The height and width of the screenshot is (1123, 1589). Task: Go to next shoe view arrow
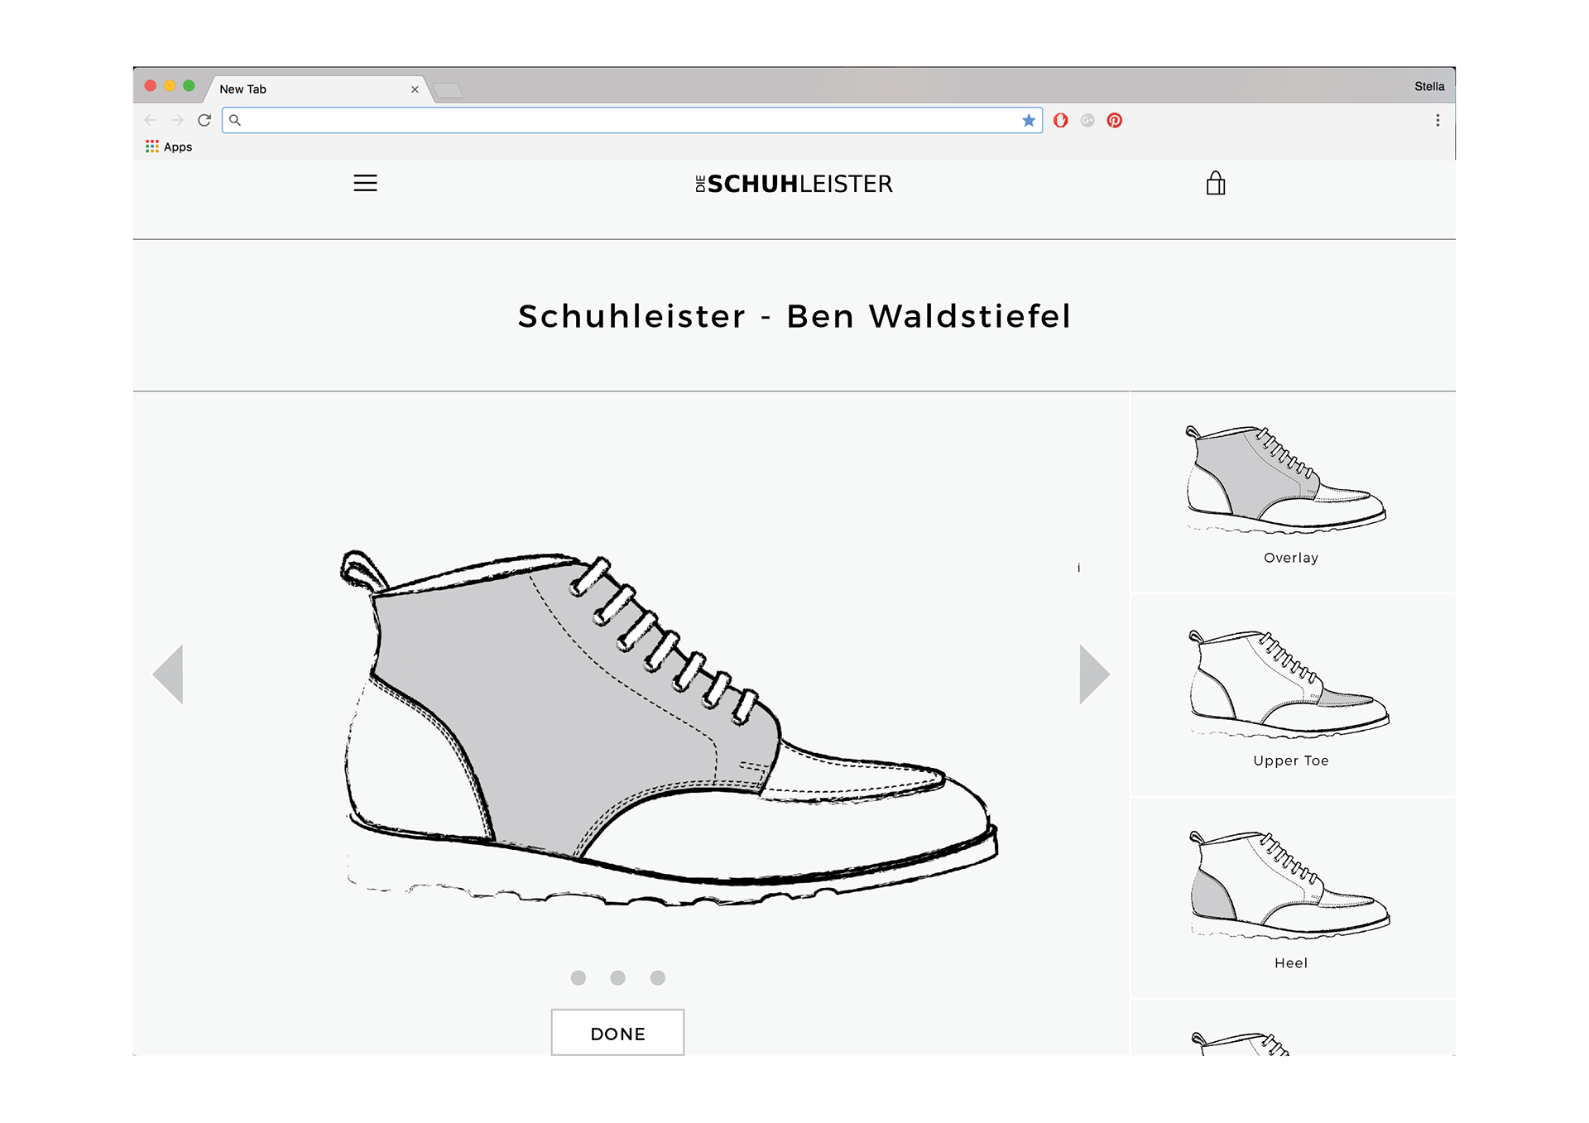1094,674
